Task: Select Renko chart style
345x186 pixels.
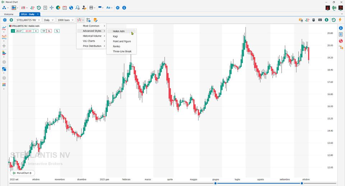Action: click(x=121, y=46)
